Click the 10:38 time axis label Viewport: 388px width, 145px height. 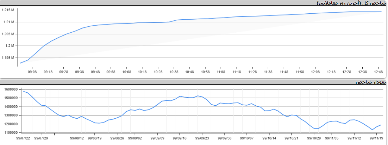(x=174, y=72)
